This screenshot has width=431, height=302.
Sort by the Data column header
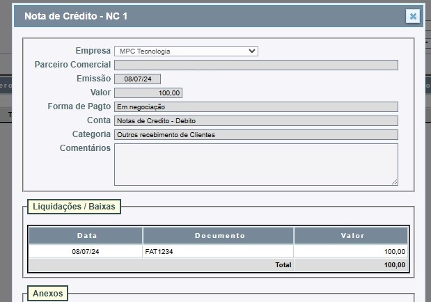click(86, 235)
